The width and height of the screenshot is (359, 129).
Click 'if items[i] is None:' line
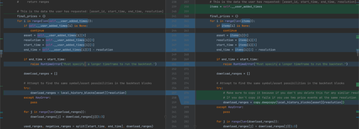233,26
